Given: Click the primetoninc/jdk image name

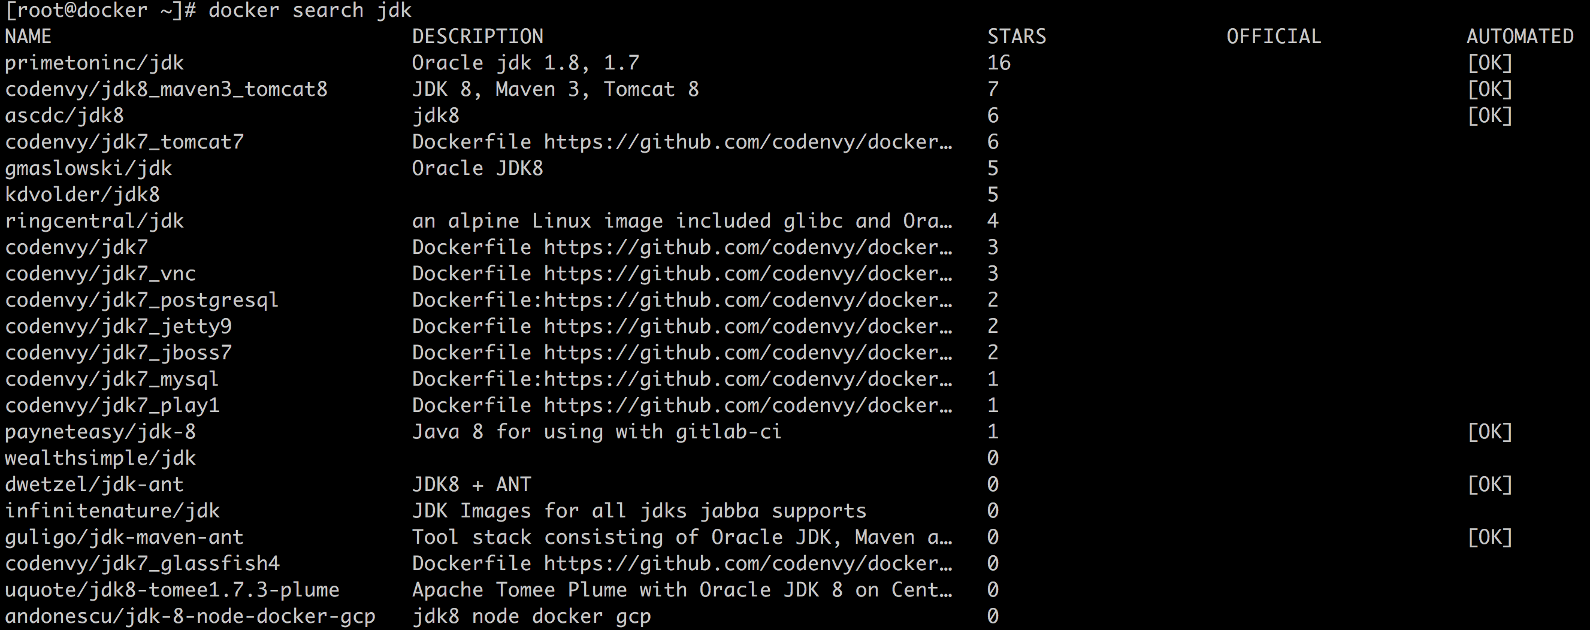Looking at the screenshot, I should pos(95,63).
